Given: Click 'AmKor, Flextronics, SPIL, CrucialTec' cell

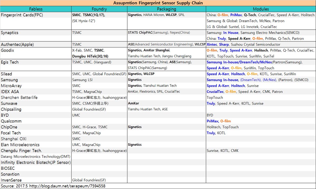Looking at the screenshot, I should tap(154, 92).
